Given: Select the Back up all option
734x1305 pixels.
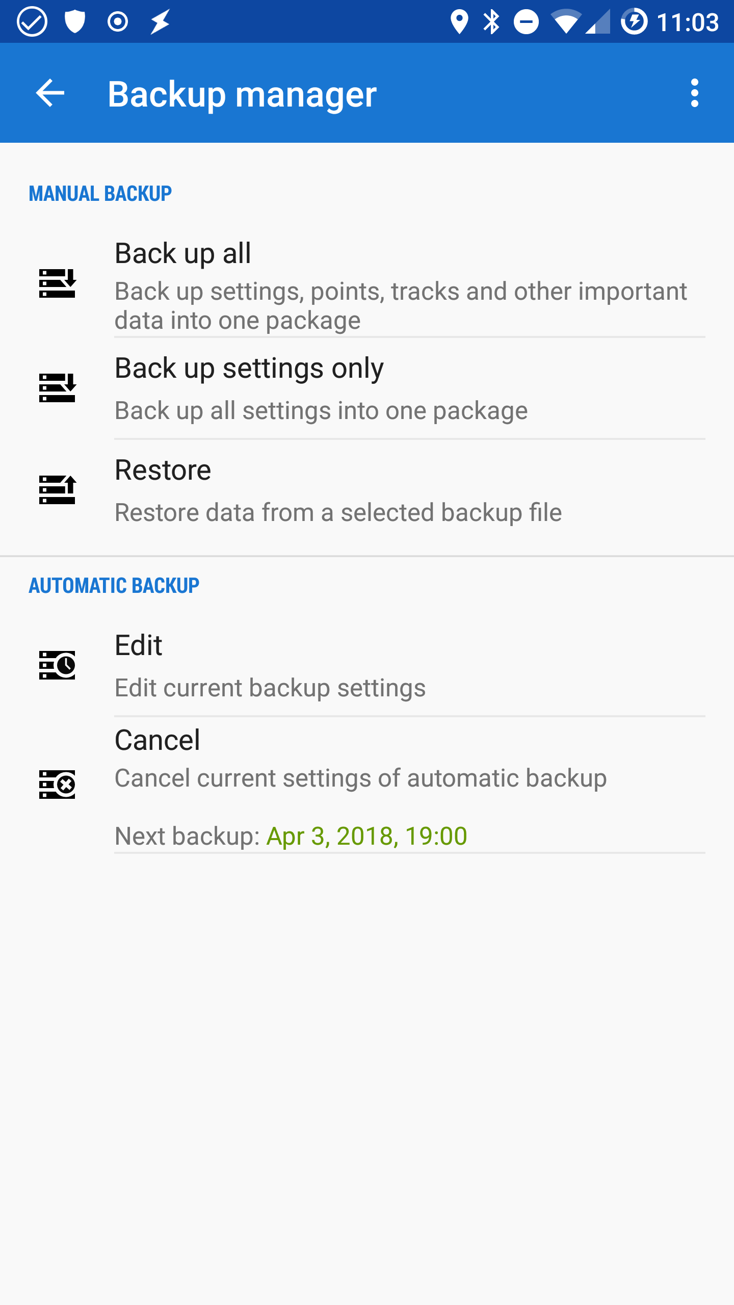Looking at the screenshot, I should [x=401, y=285].
